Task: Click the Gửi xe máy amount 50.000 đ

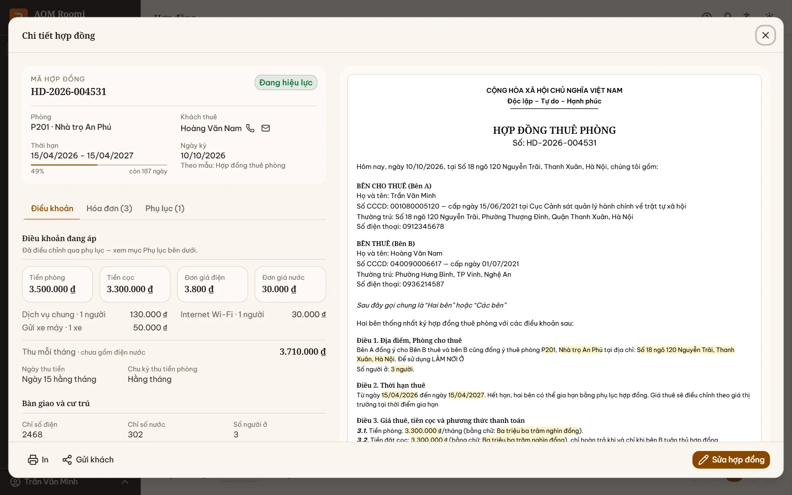Action: pyautogui.click(x=150, y=328)
